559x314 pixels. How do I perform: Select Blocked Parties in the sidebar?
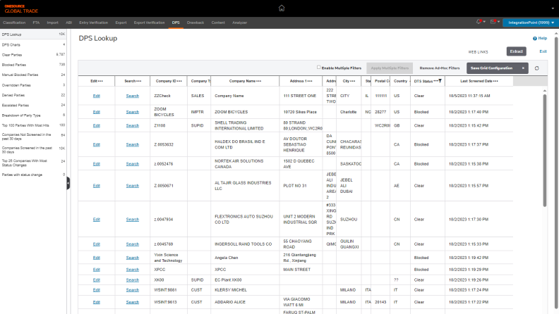(x=14, y=64)
